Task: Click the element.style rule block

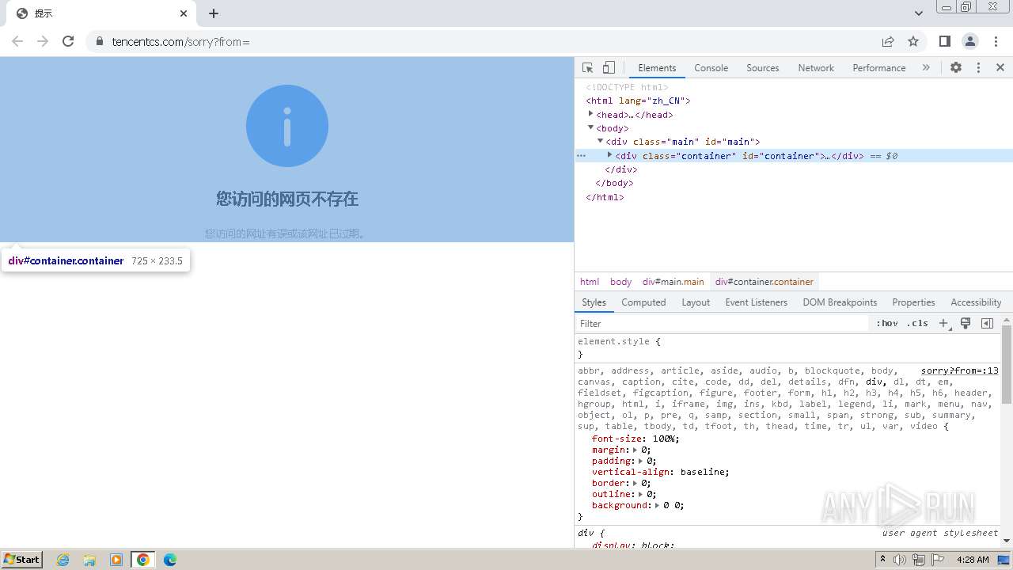Action: [x=787, y=348]
